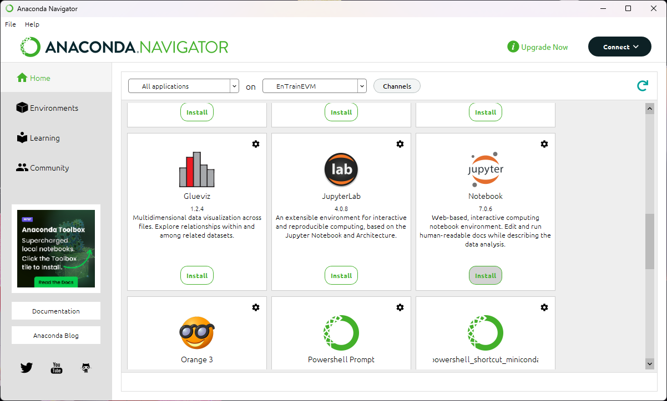Open the Twitter icon link
The width and height of the screenshot is (667, 401).
coord(27,367)
